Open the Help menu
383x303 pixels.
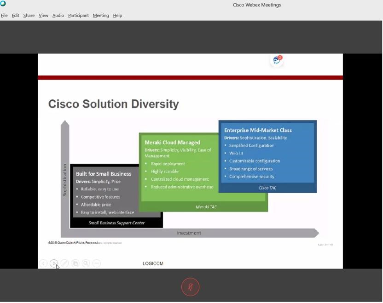tap(117, 15)
